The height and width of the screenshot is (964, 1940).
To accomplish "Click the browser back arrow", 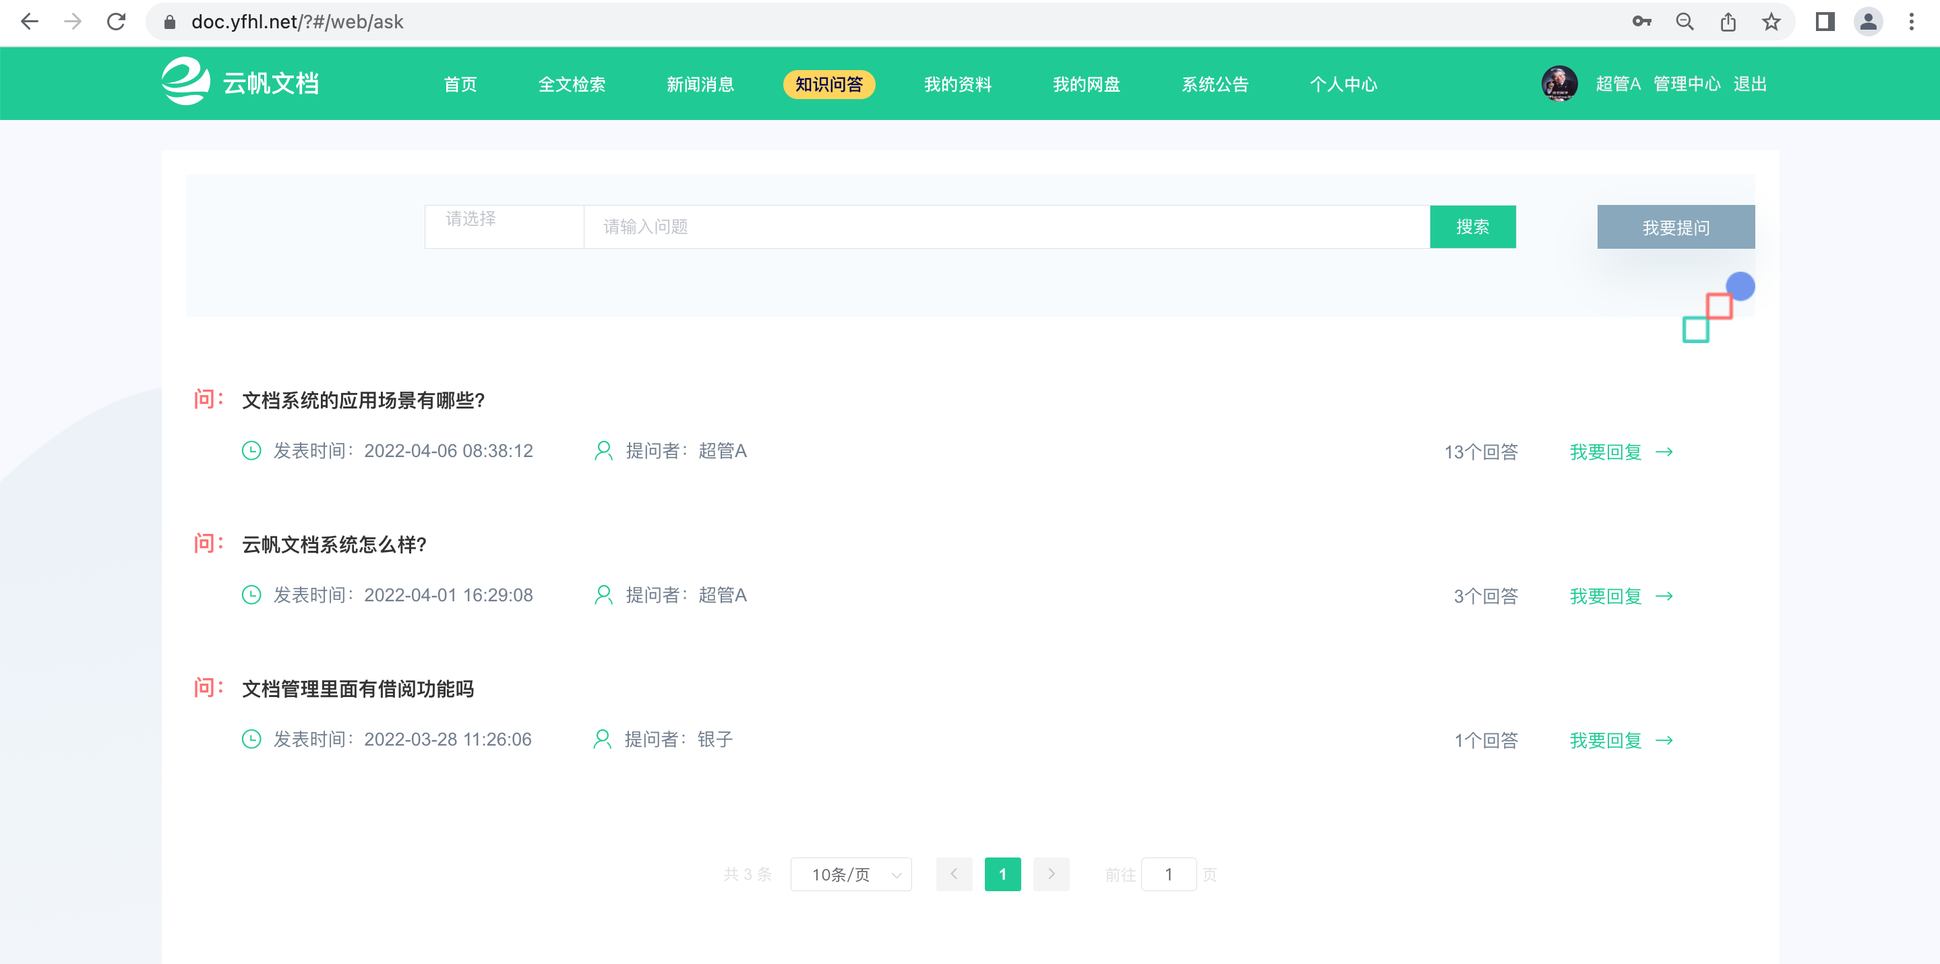I will coord(30,22).
